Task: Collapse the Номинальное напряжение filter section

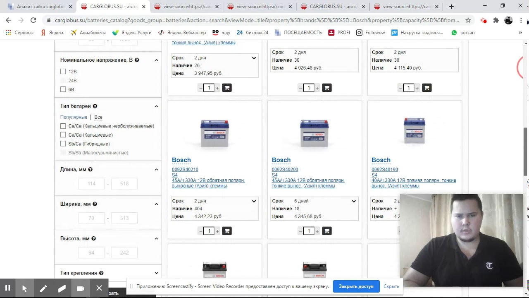Action: [156, 60]
